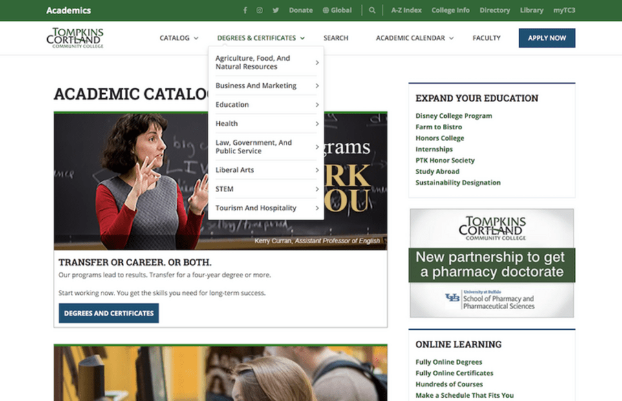Expand chevron next to Liberal Arts
The width and height of the screenshot is (622, 401).
317,169
